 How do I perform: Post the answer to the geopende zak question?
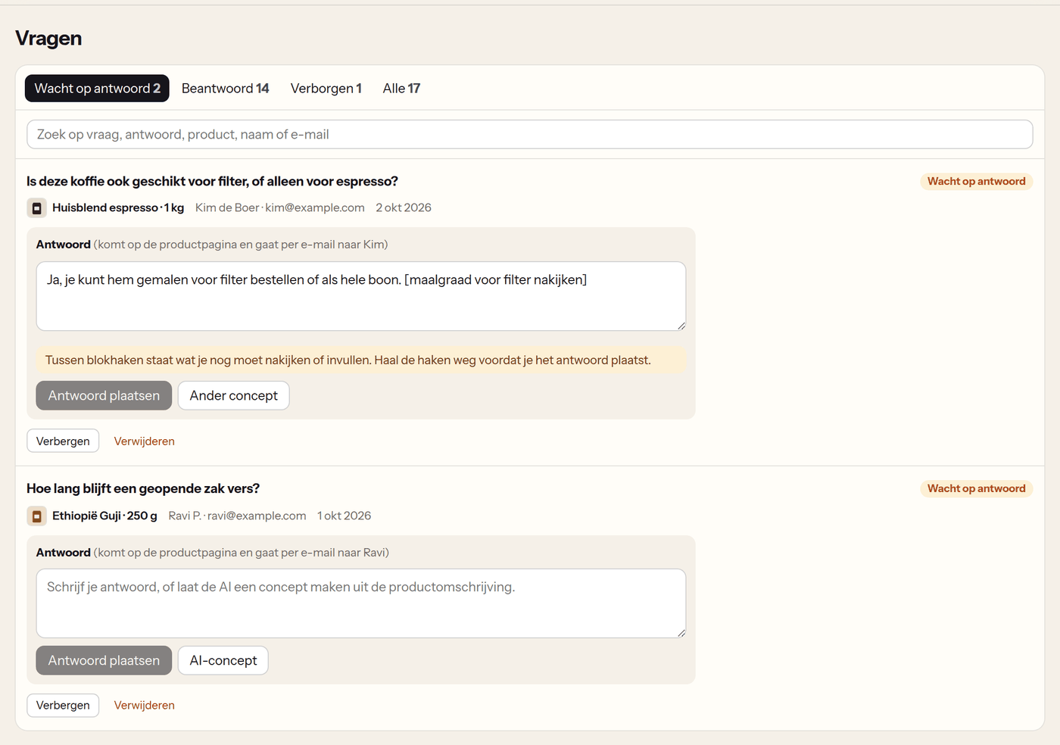pos(104,661)
